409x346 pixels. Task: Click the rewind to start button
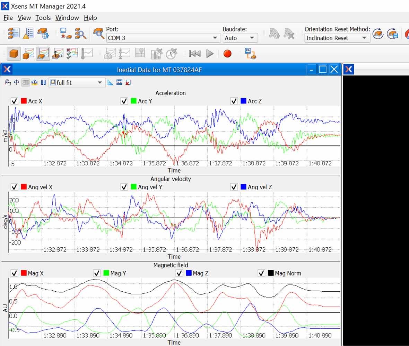pos(194,54)
